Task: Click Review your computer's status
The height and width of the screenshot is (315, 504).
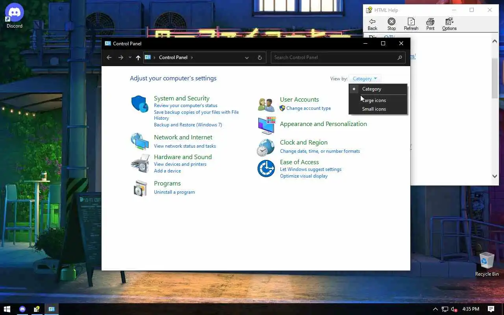Action: click(185, 106)
